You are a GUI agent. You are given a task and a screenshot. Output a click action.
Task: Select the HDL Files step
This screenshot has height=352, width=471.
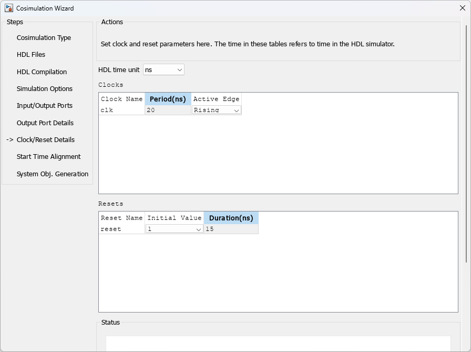[x=31, y=55]
